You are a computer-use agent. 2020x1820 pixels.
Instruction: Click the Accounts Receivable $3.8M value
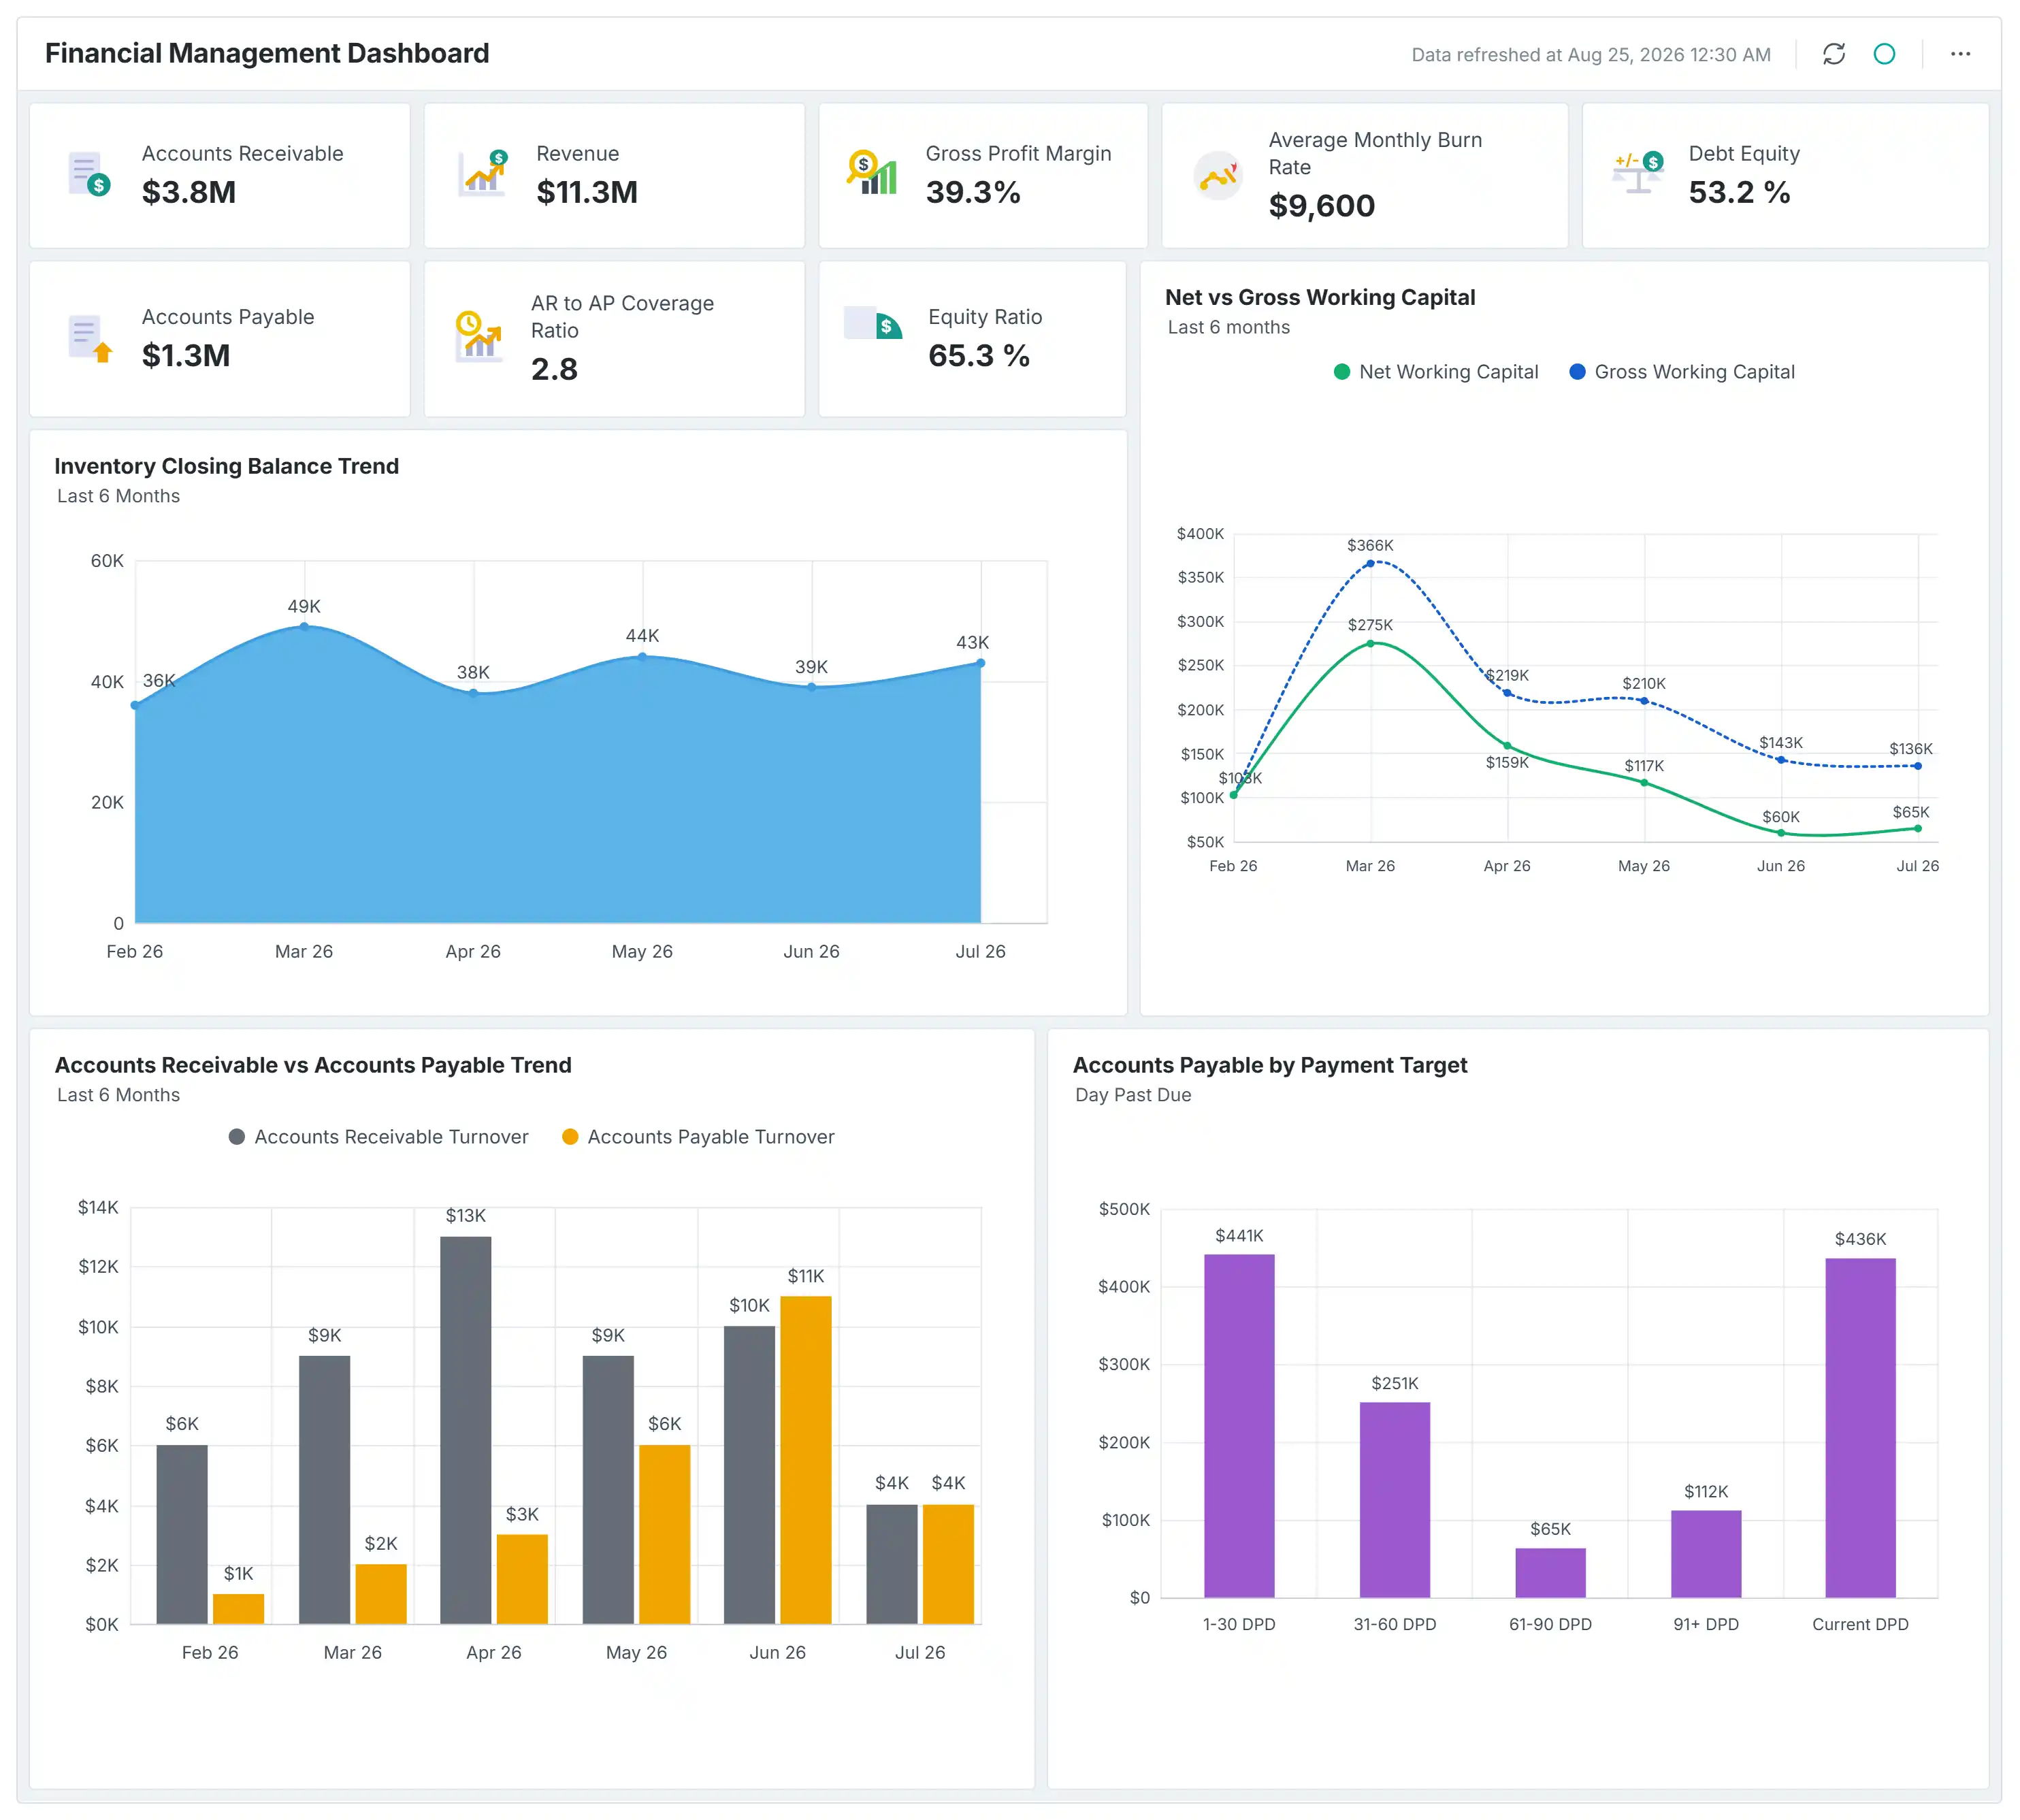[189, 192]
